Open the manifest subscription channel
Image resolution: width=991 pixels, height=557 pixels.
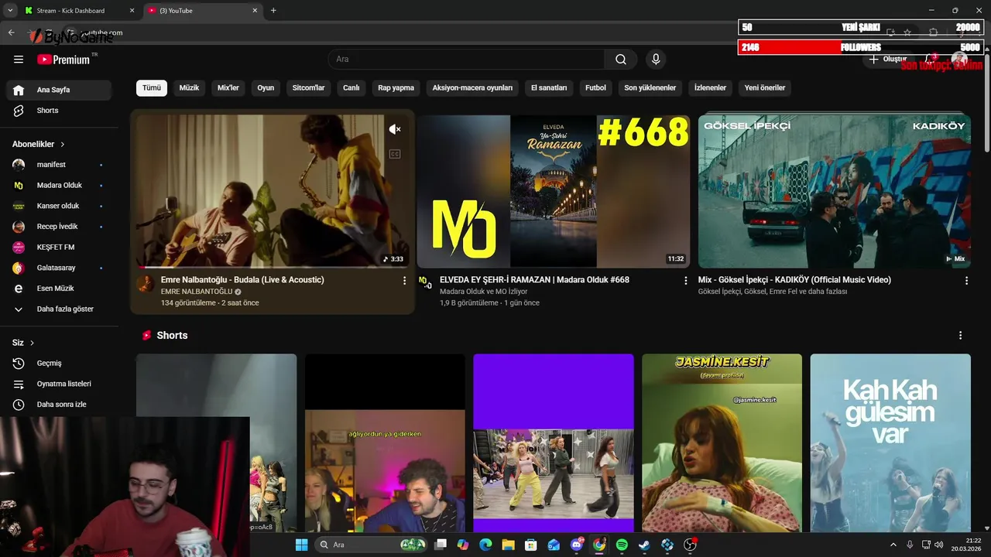point(59,165)
